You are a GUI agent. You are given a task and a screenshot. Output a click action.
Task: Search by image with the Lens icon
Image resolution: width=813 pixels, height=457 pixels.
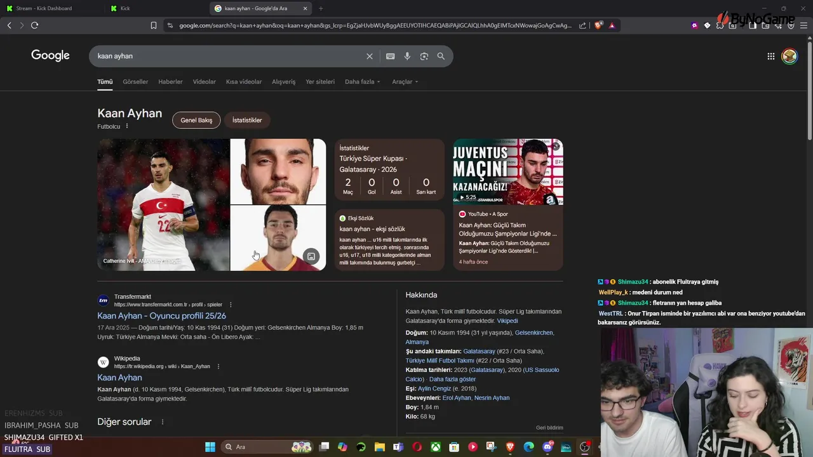[424, 56]
